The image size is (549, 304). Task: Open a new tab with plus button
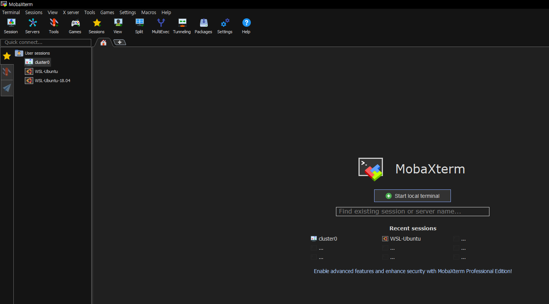click(x=119, y=42)
